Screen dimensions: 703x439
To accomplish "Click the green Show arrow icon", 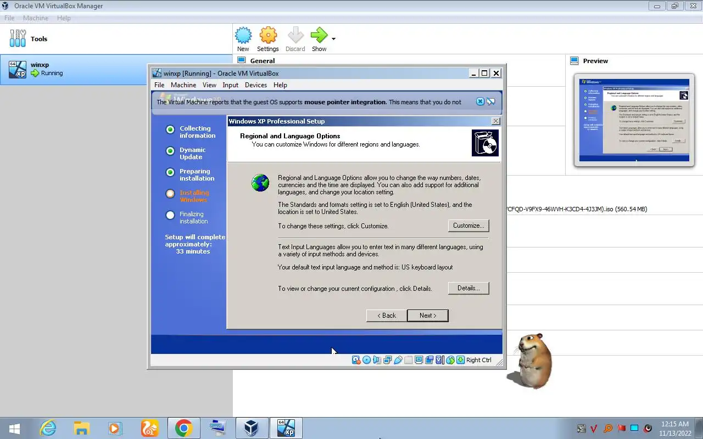I will 319,36.
